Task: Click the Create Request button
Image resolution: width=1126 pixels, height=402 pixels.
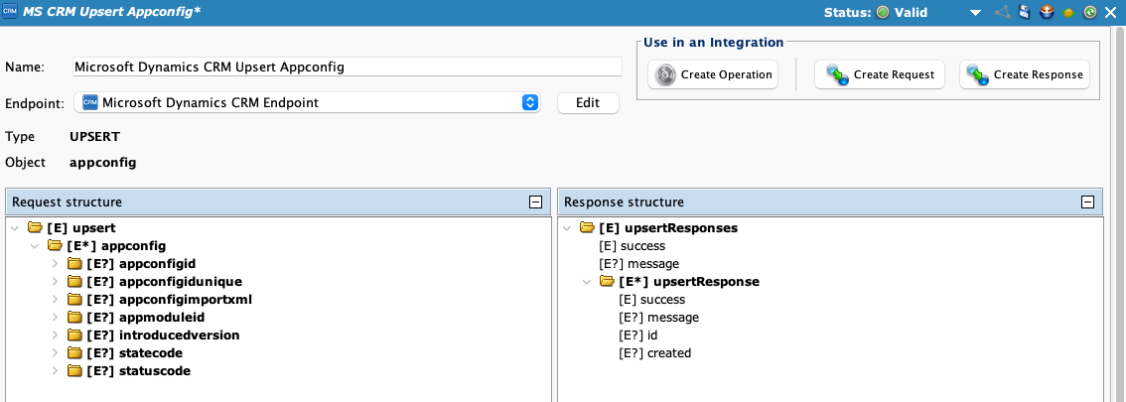Action: click(x=879, y=75)
